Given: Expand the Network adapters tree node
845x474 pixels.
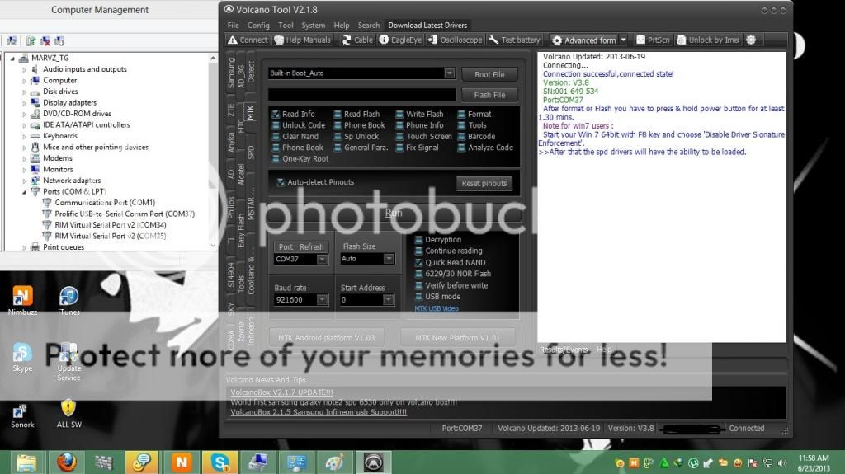Looking at the screenshot, I should [x=24, y=181].
